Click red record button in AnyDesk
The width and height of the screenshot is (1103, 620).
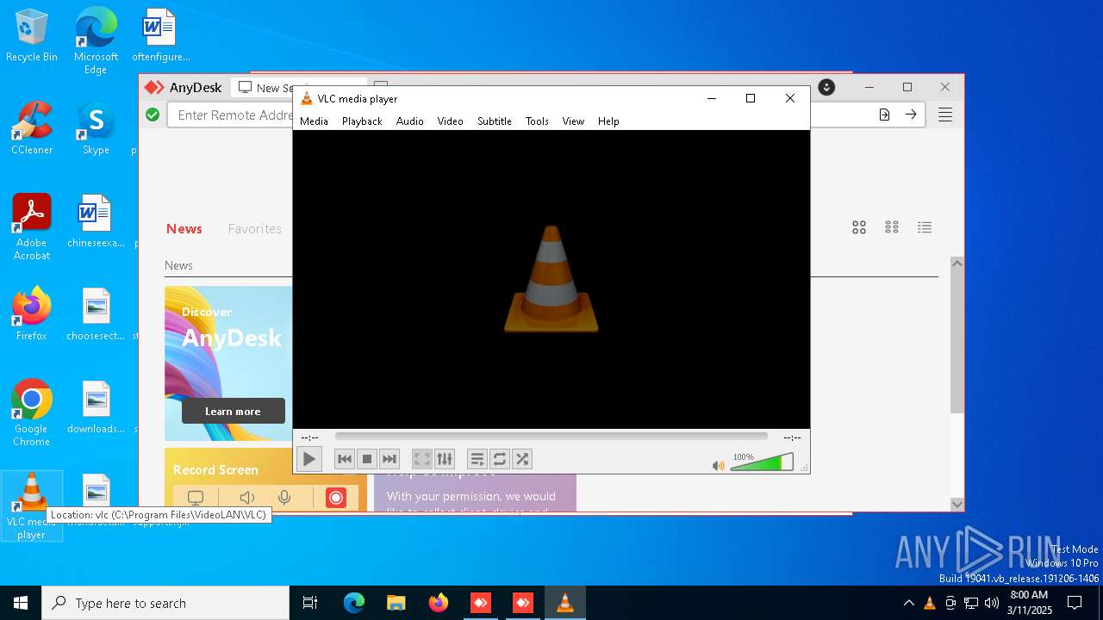tap(336, 498)
